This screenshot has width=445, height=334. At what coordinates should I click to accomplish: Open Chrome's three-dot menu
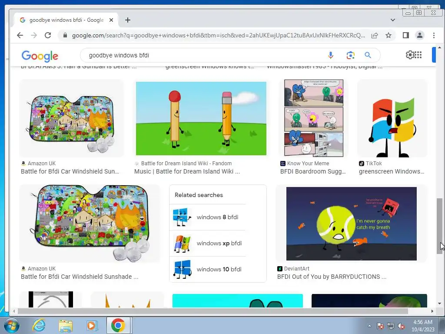tap(434, 35)
